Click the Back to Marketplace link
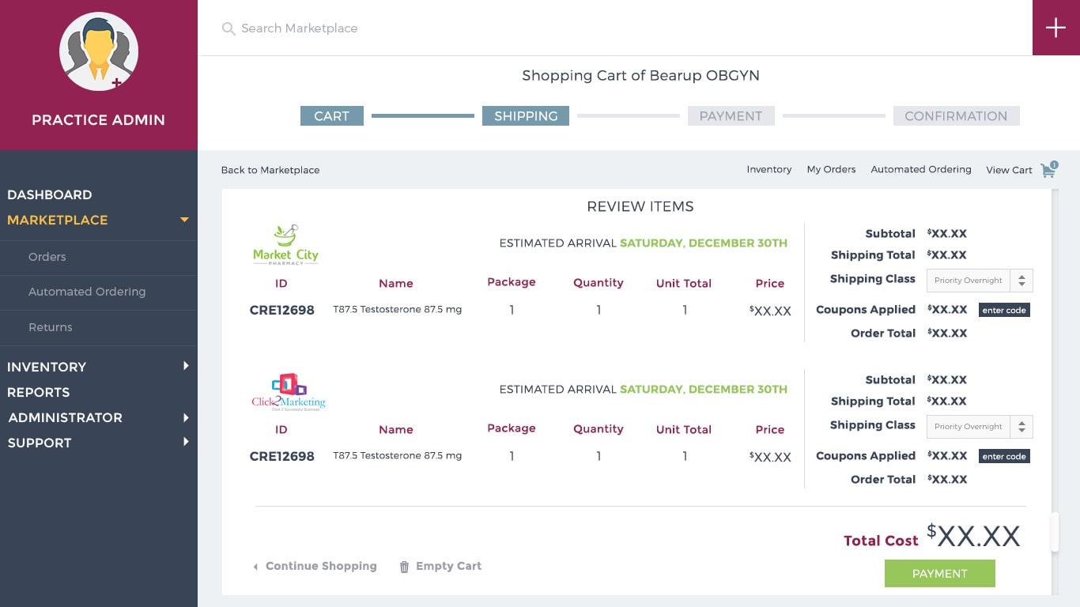This screenshot has width=1080, height=607. pyautogui.click(x=270, y=170)
